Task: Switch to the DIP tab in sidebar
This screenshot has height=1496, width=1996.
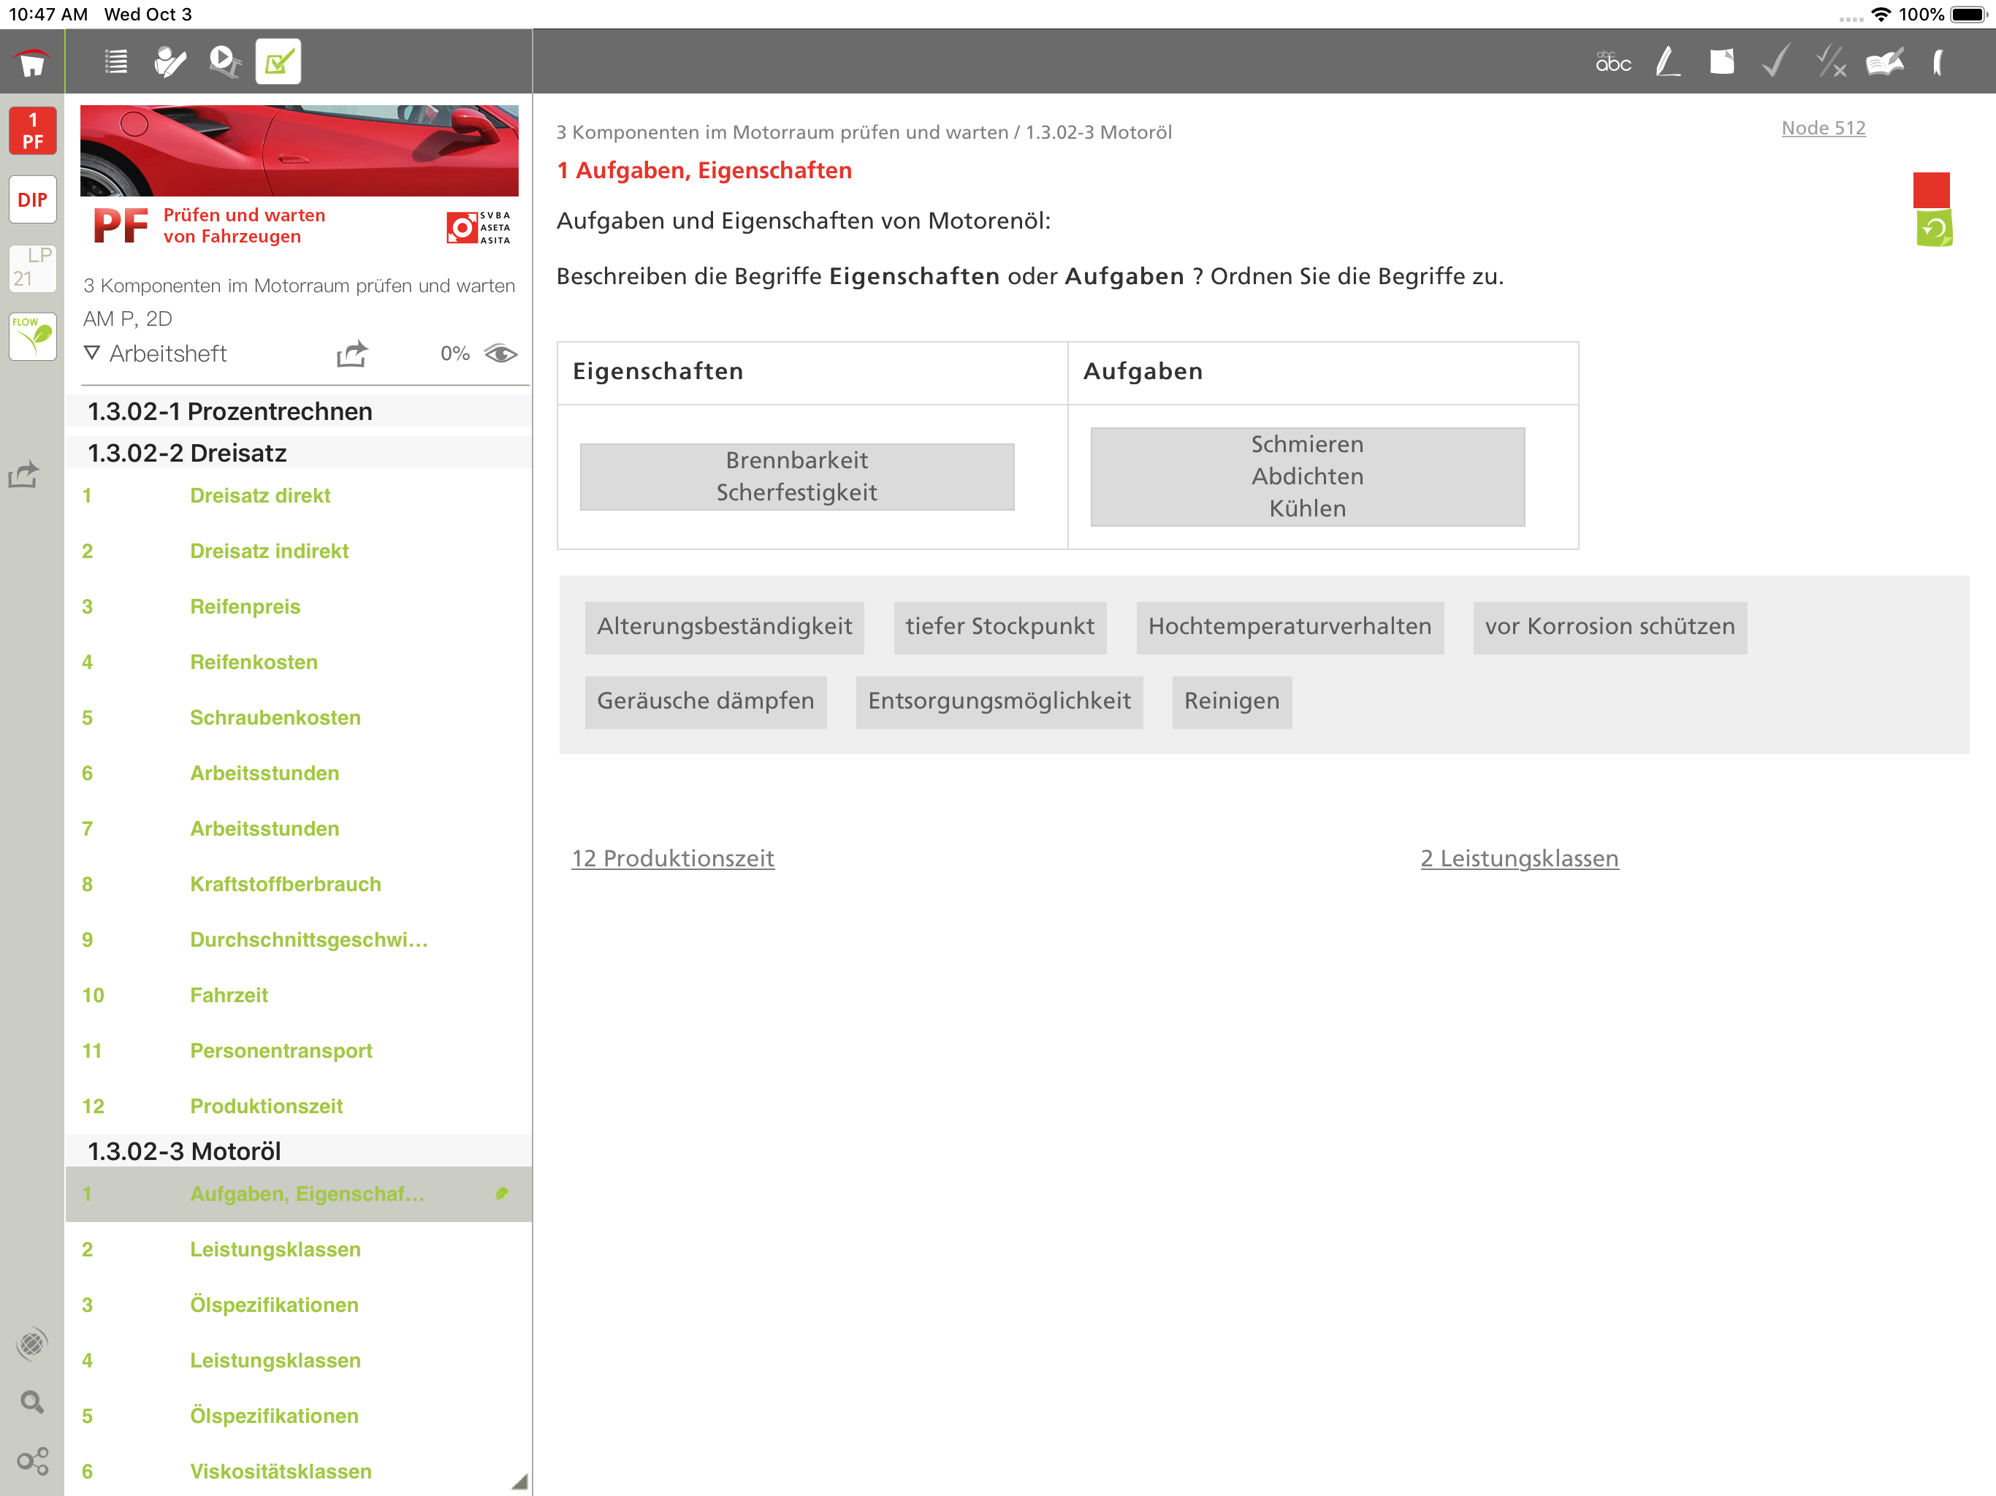Action: point(32,200)
